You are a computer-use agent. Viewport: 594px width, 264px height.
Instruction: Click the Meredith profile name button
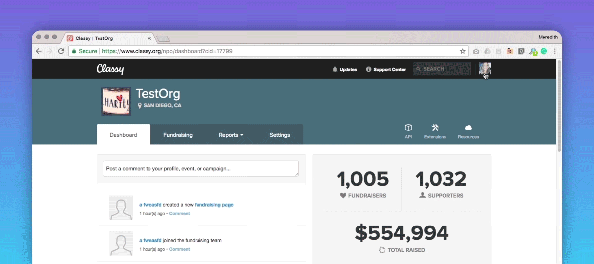coord(548,37)
